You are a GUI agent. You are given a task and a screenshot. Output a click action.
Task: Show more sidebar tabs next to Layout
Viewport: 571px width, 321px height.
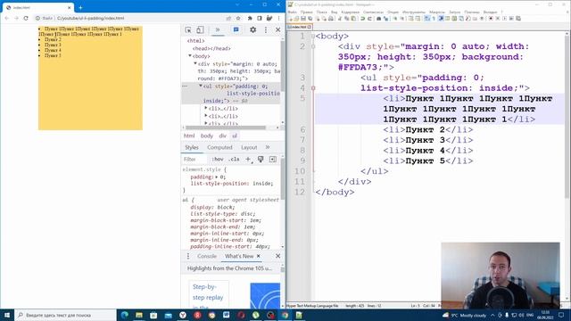(268, 147)
